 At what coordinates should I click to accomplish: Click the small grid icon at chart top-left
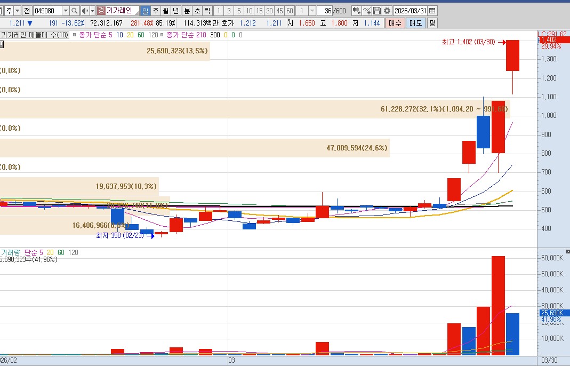2,45
